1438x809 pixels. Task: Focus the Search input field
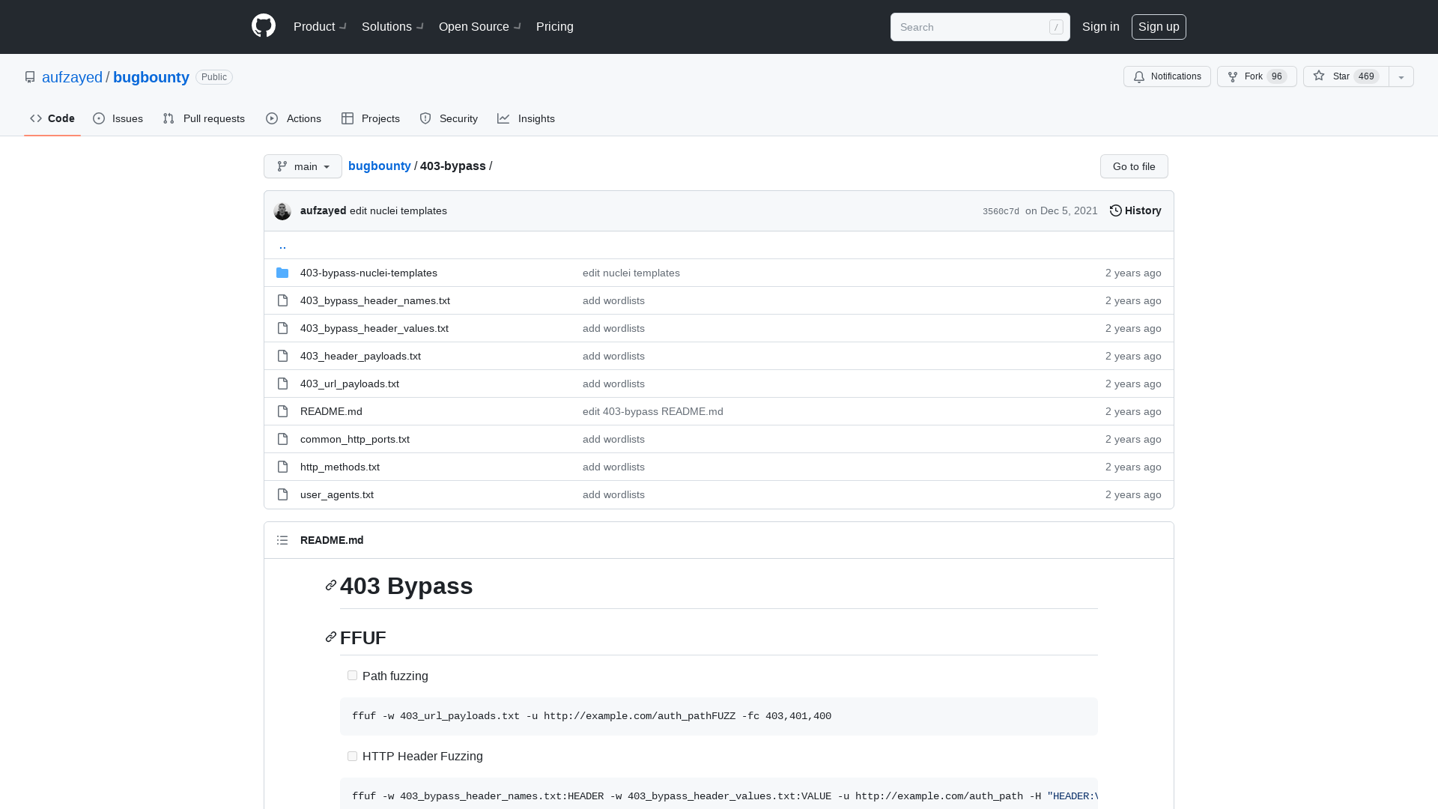coord(980,27)
